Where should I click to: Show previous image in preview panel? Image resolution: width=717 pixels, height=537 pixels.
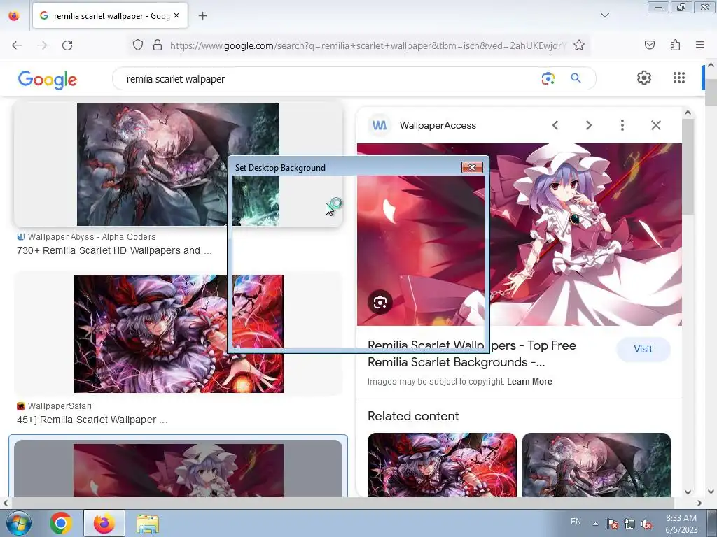tap(555, 125)
